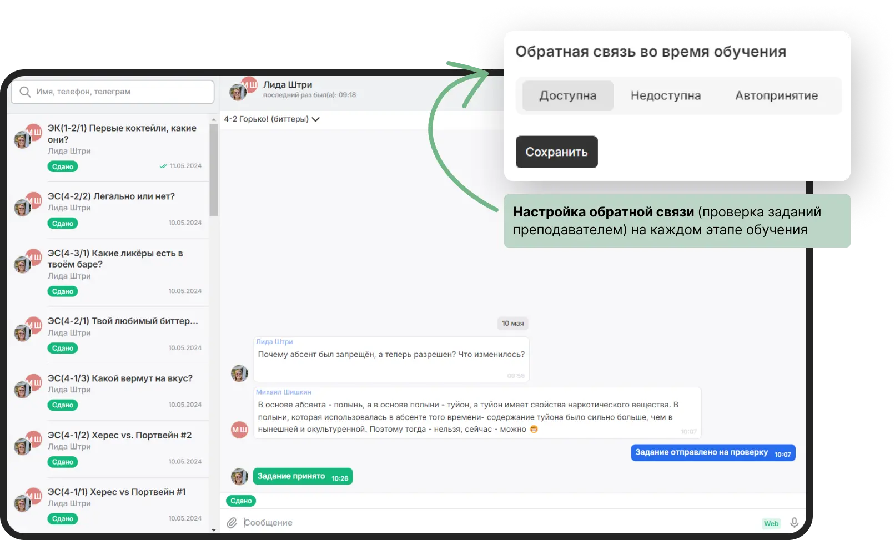Click the «Сдано» badge under ЭС(4-2/2)
Screen dimensions: 895x540
(63, 223)
